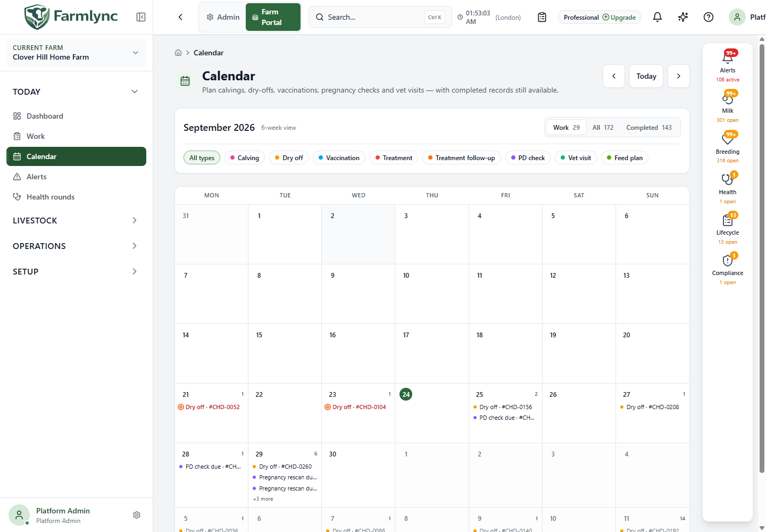Filter calendar by Dry off

(289, 158)
